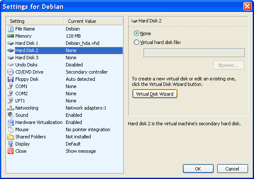Image resolution: width=254 pixels, height=179 pixels.
Task: Select the Hard Disk 3 setting
Action: (x=65, y=58)
